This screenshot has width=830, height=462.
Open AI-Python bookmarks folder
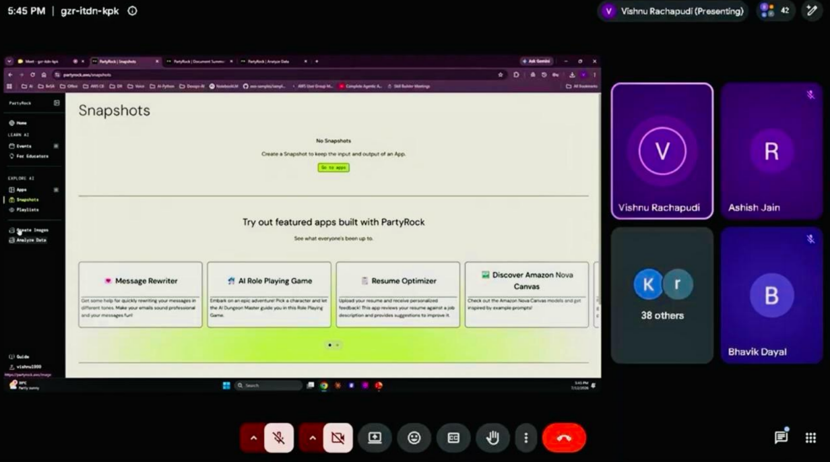pos(162,86)
